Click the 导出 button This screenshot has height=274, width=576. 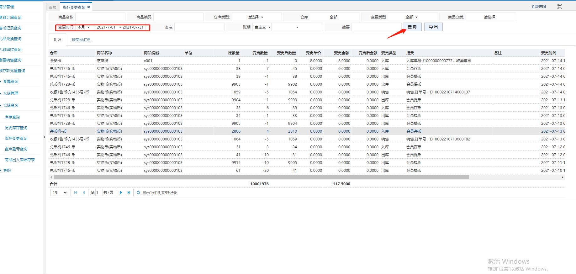(x=433, y=27)
